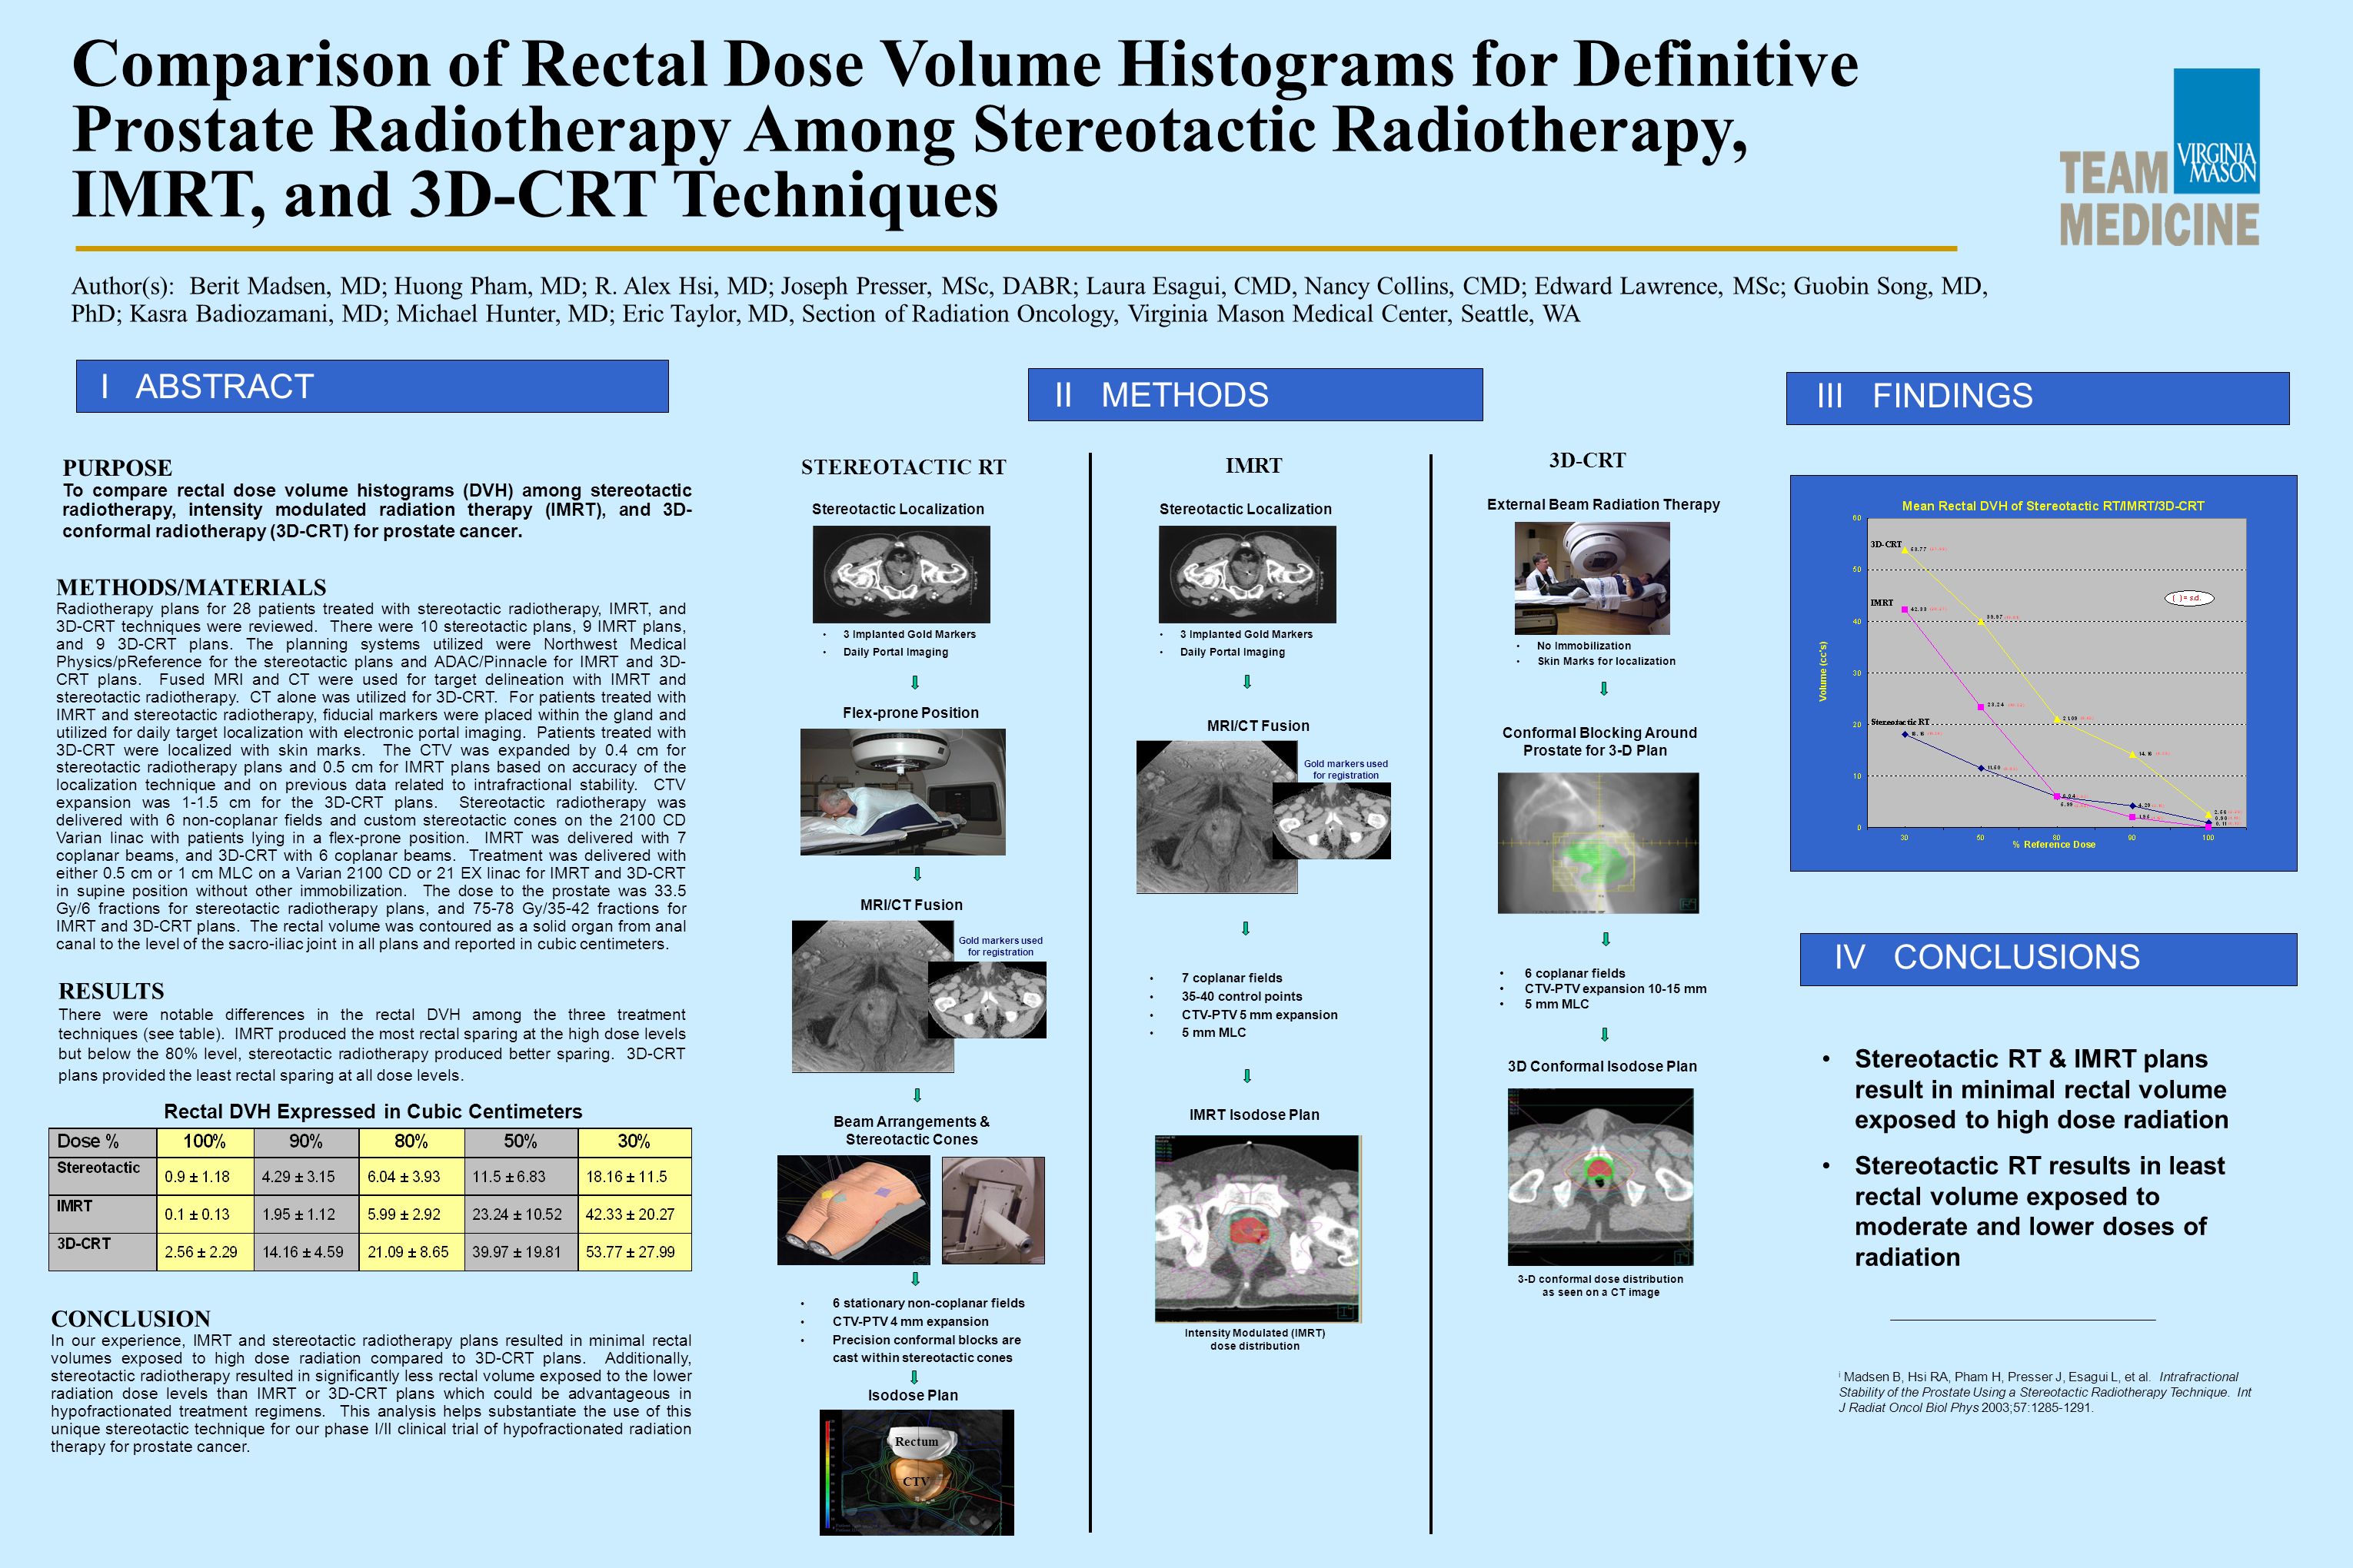
Task: Click the '7 coplanar fields' bullet in IMRT column
Action: (1232, 978)
